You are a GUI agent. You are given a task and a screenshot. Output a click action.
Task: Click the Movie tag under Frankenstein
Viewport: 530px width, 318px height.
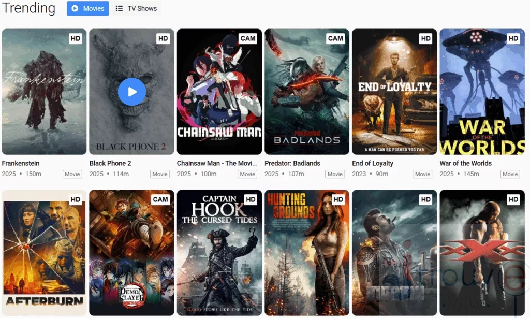tap(72, 174)
